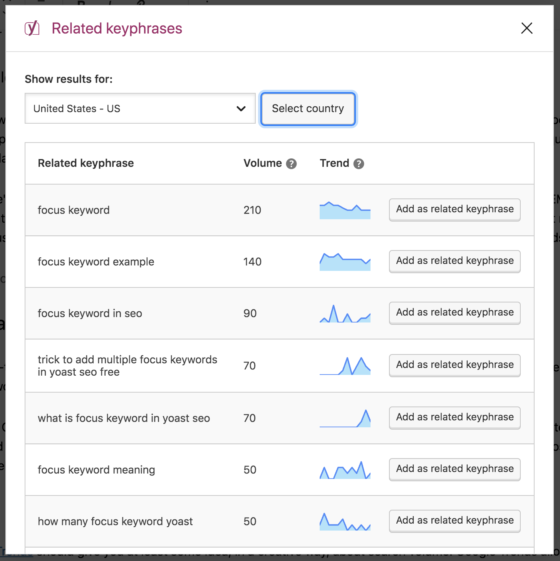Add 'focus keyword' as related keyphrase

point(454,209)
